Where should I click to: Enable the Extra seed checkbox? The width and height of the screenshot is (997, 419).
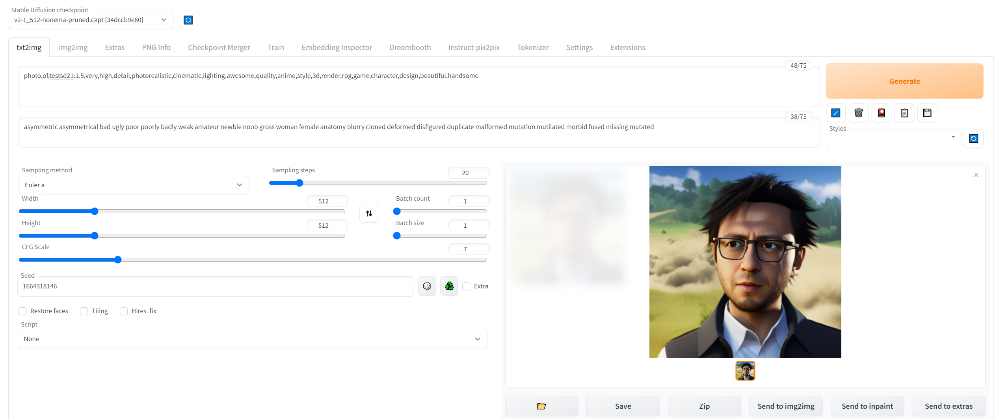pyautogui.click(x=466, y=286)
